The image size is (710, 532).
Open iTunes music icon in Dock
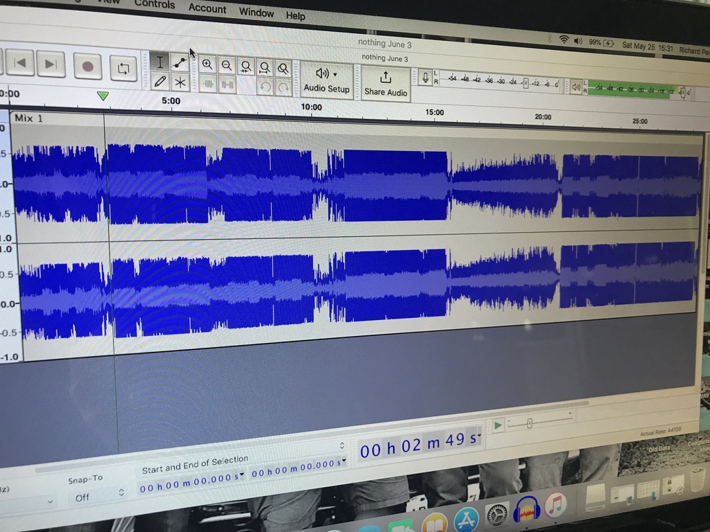click(555, 505)
